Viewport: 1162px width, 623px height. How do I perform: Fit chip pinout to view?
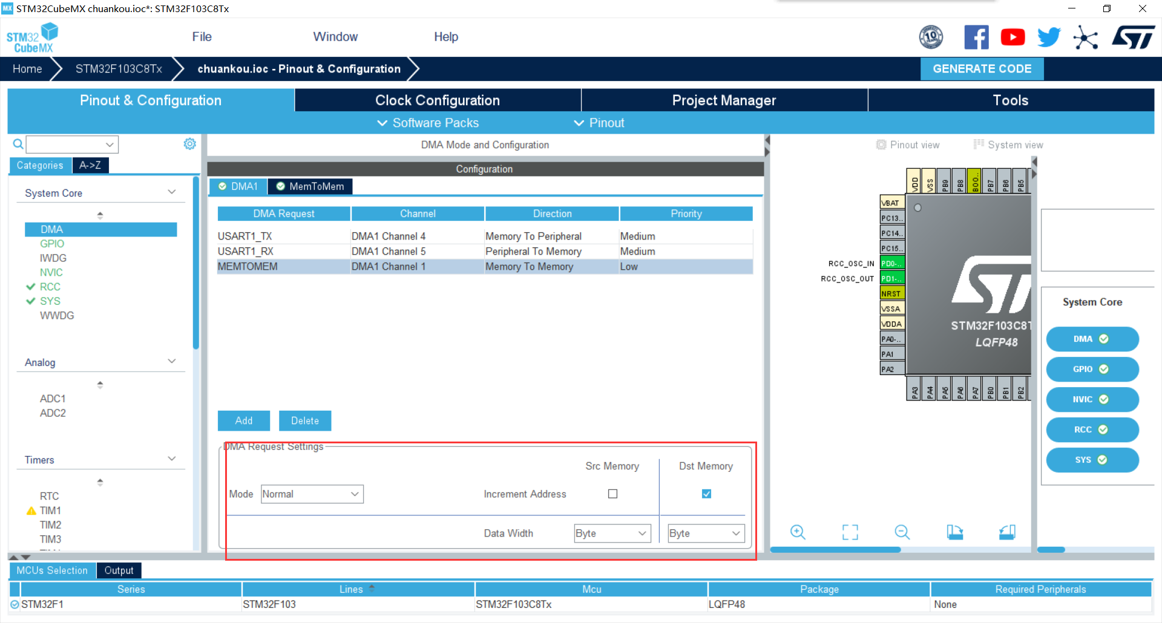pos(850,532)
